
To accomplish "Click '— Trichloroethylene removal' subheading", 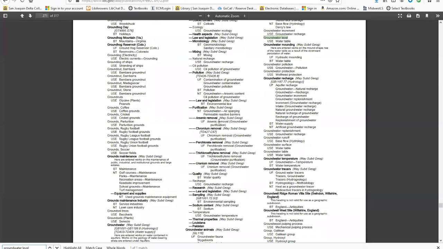I will tap(209, 153).
